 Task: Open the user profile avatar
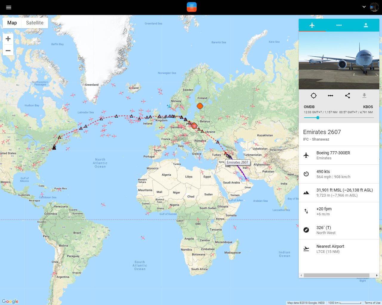(374, 7)
